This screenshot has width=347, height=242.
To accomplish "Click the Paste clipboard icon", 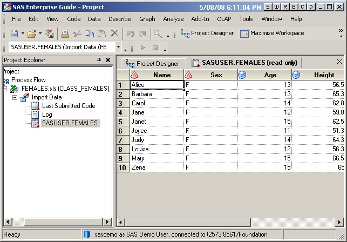I will pyautogui.click(x=101, y=33).
